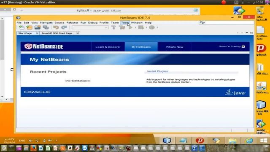Screen dimensions: 270x152
Task: Open the Navigate menu
Action: click(x=46, y=22)
